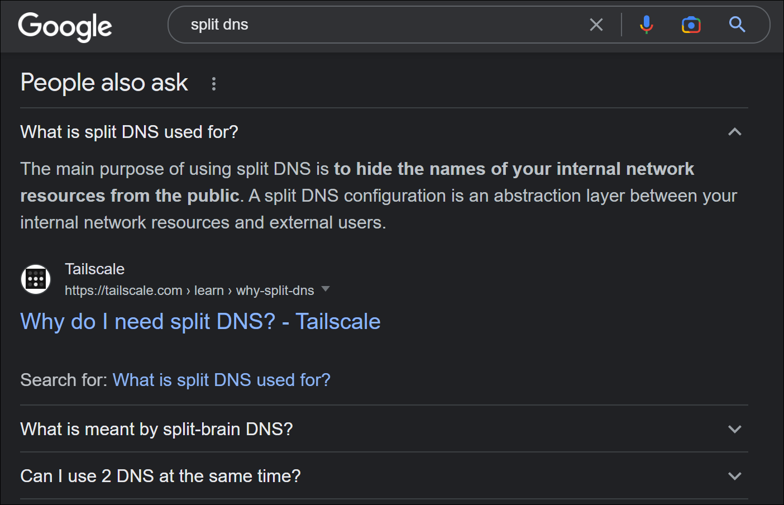Collapse 'What is split DNS used for?' chevron

(x=735, y=132)
